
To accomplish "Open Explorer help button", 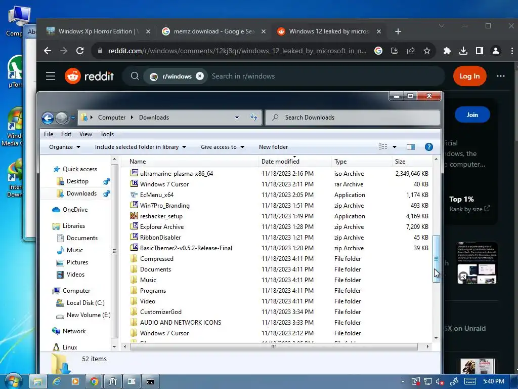I will tap(428, 147).
